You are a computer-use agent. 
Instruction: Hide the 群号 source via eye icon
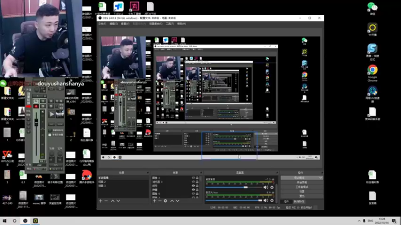(x=193, y=185)
